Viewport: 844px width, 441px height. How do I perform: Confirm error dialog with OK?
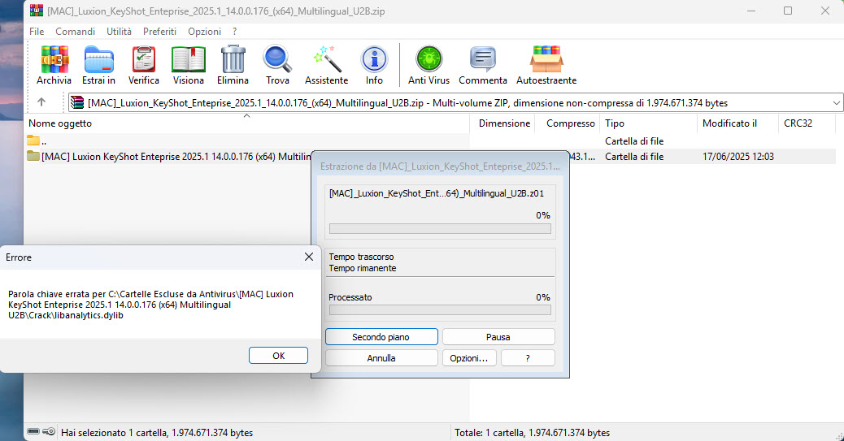[x=278, y=356]
